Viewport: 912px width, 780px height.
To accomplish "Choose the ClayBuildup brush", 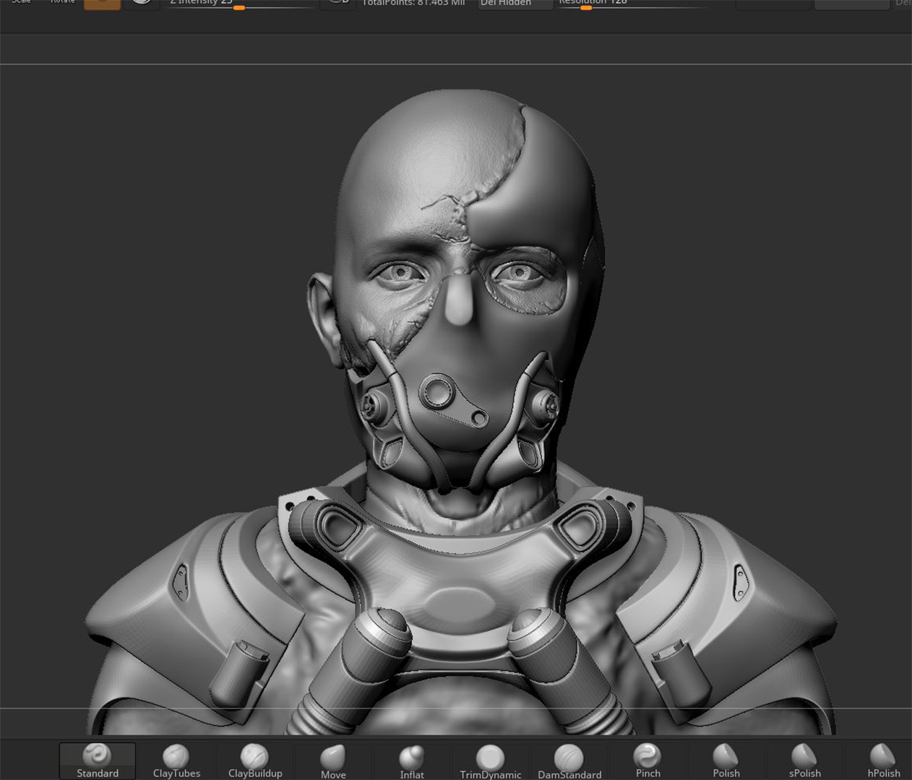I will 255,761.
